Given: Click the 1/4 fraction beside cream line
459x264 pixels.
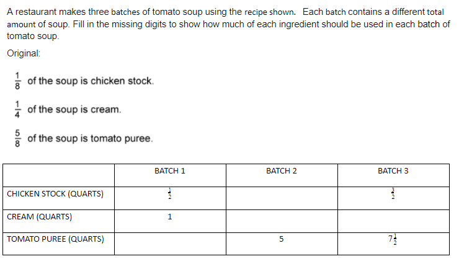Looking at the screenshot, I should [18, 110].
